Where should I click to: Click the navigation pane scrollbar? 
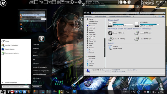point(105,48)
